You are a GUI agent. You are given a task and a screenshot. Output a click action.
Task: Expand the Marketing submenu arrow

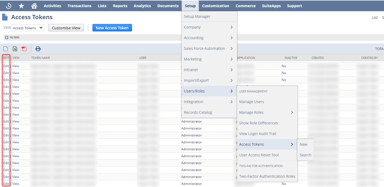point(231,59)
